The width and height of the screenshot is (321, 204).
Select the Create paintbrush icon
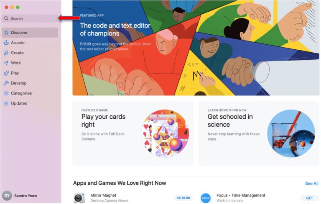pos(6,53)
